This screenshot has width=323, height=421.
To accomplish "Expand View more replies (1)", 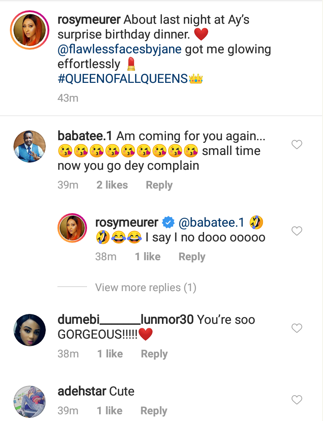I will pyautogui.click(x=146, y=288).
